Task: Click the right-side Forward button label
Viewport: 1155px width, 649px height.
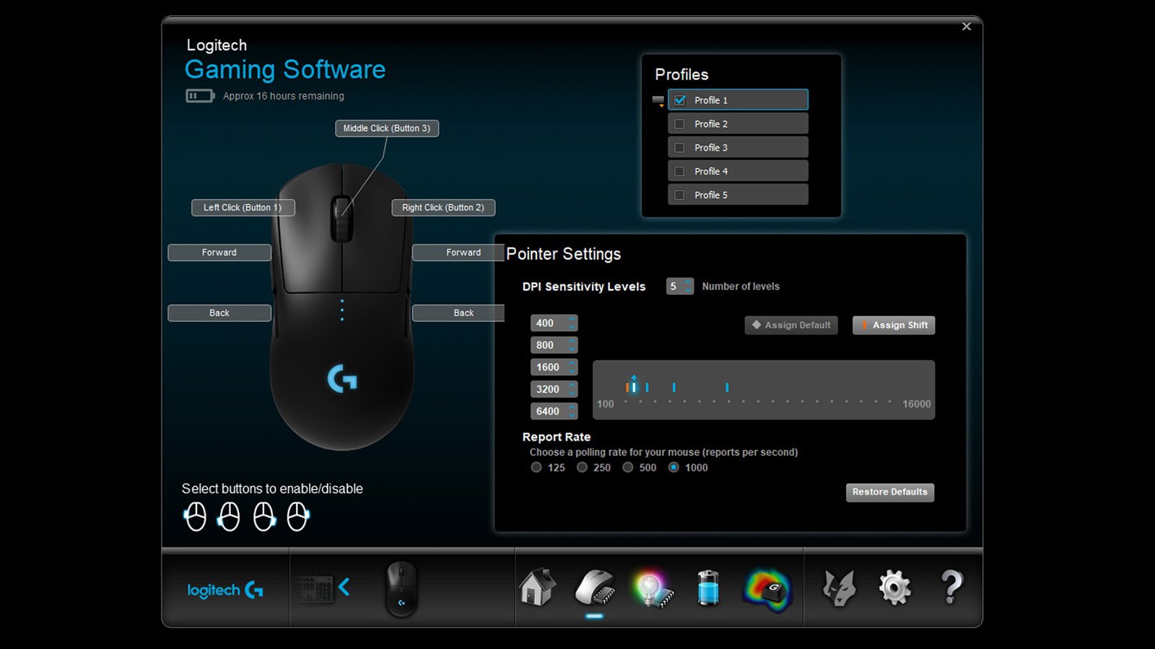Action: tap(459, 252)
